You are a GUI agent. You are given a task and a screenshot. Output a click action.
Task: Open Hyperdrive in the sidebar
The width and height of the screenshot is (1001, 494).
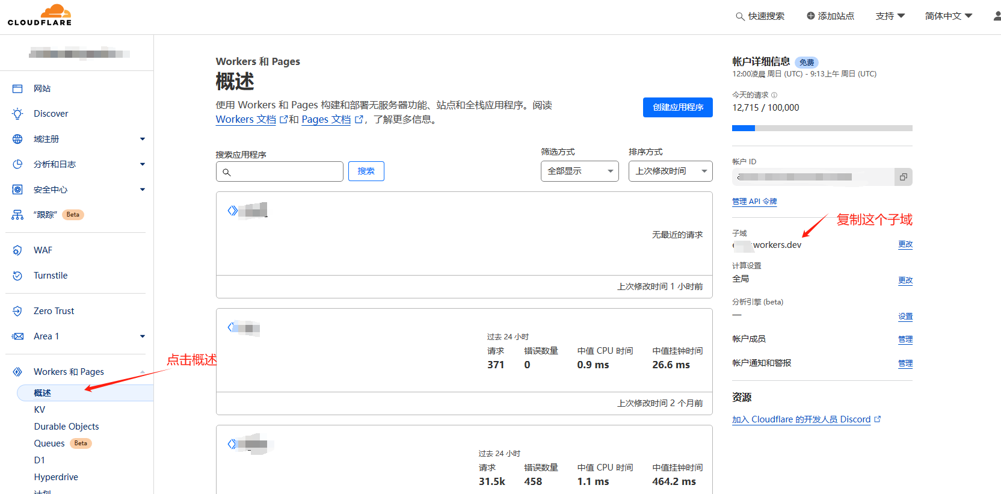click(x=56, y=477)
